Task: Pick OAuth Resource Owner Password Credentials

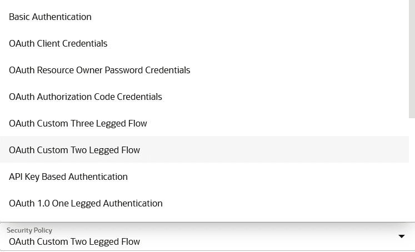Action: click(204, 70)
